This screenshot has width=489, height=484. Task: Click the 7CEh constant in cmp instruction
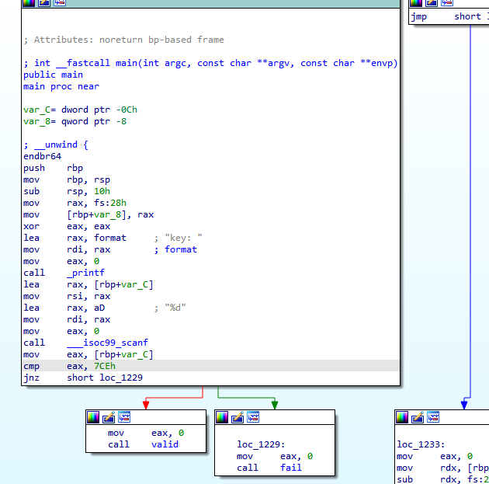point(105,366)
